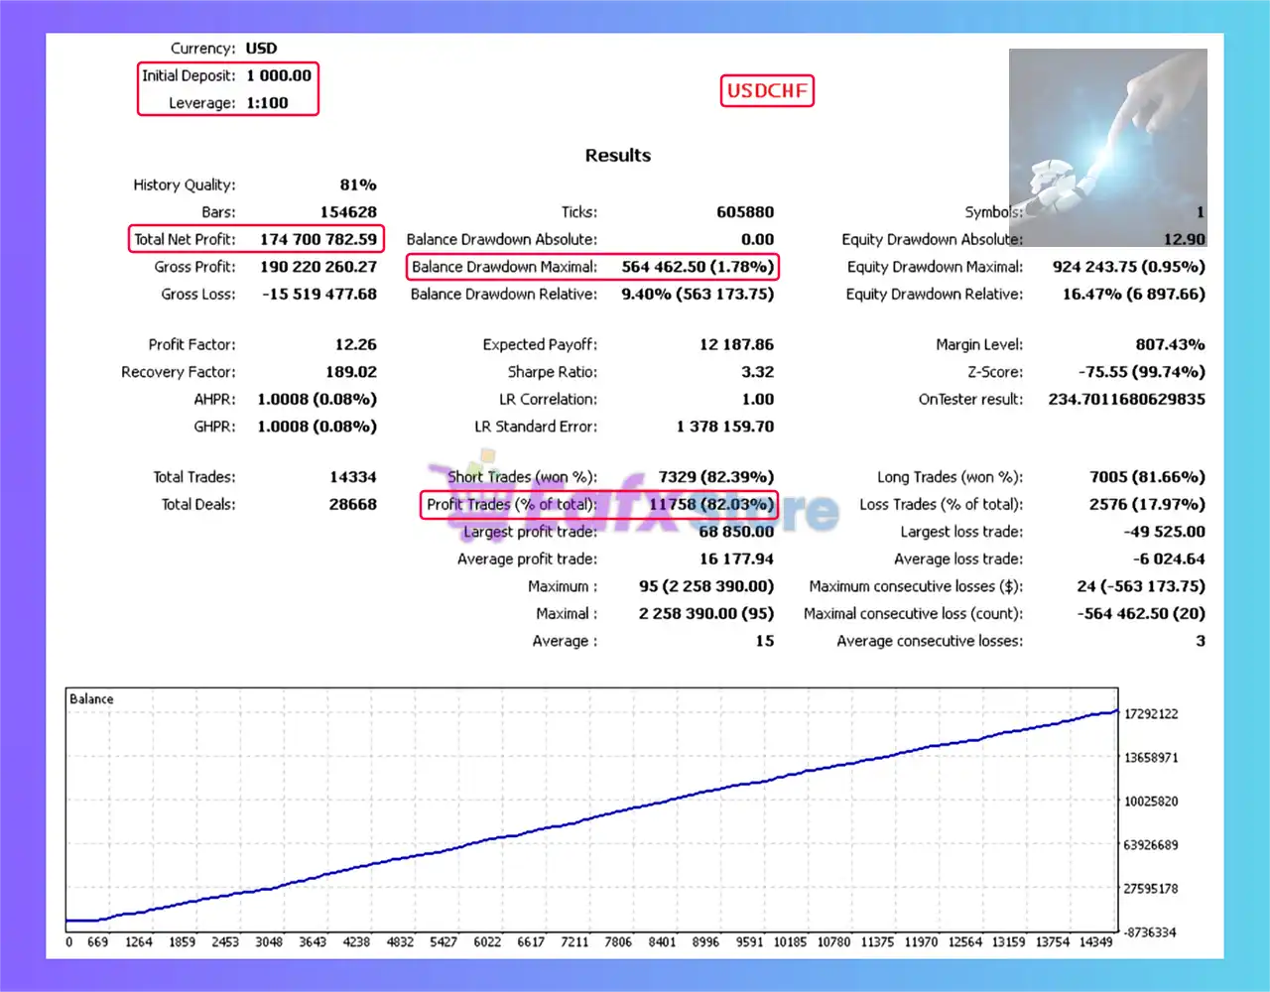Click Average profit trade value 16 177.94
This screenshot has height=992, width=1270.
point(736,558)
